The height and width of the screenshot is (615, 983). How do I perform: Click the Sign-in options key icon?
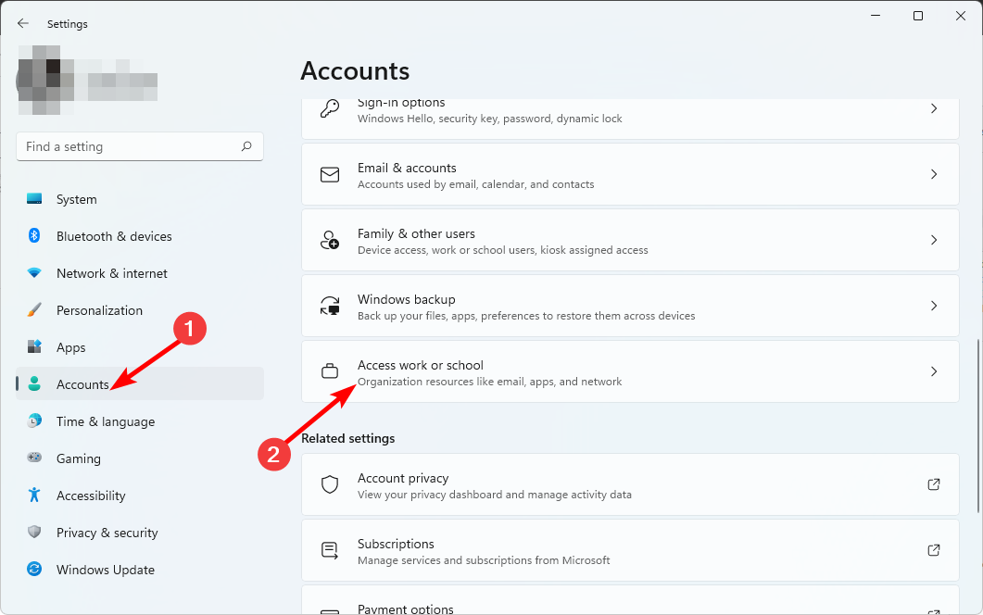pyautogui.click(x=330, y=108)
